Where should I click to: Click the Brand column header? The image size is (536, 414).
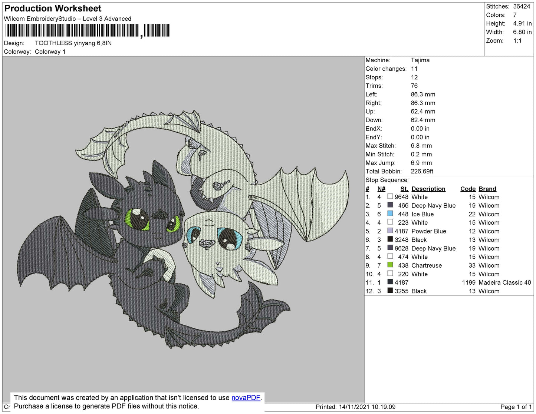pyautogui.click(x=487, y=189)
